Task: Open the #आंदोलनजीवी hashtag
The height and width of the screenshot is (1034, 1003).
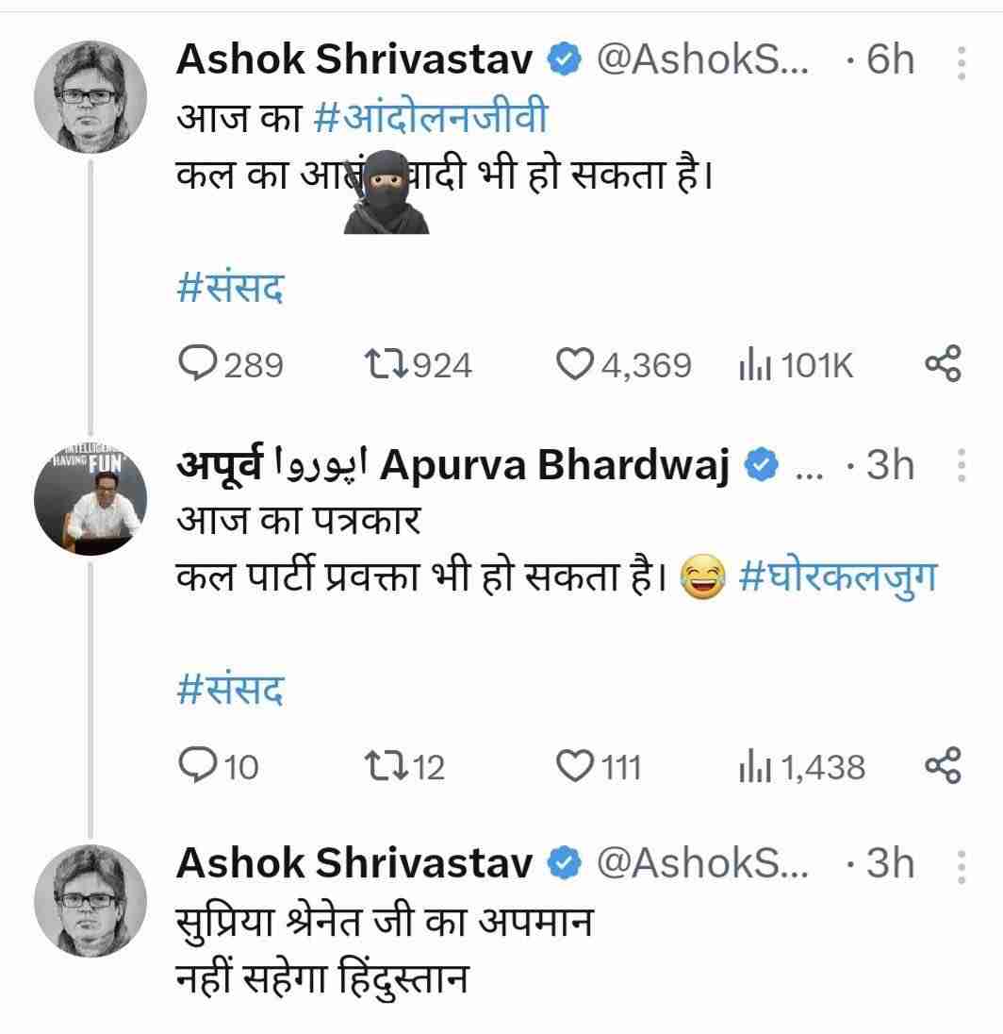Action: (x=429, y=119)
